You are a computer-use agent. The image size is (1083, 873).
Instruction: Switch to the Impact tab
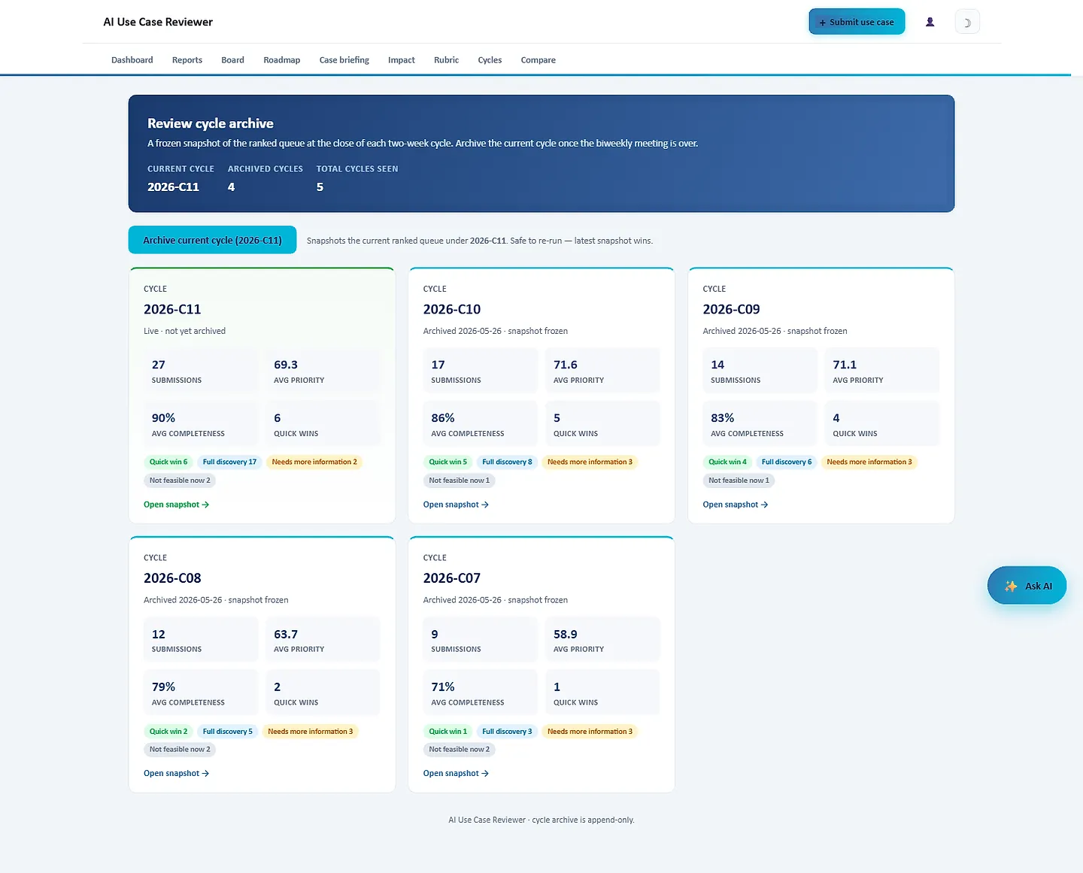pos(402,60)
